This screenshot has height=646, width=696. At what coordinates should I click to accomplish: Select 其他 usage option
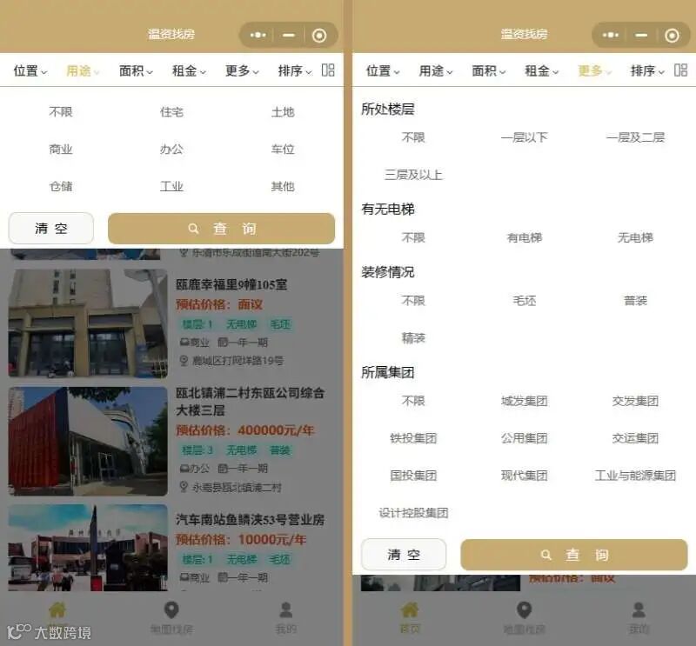pyautogui.click(x=283, y=186)
